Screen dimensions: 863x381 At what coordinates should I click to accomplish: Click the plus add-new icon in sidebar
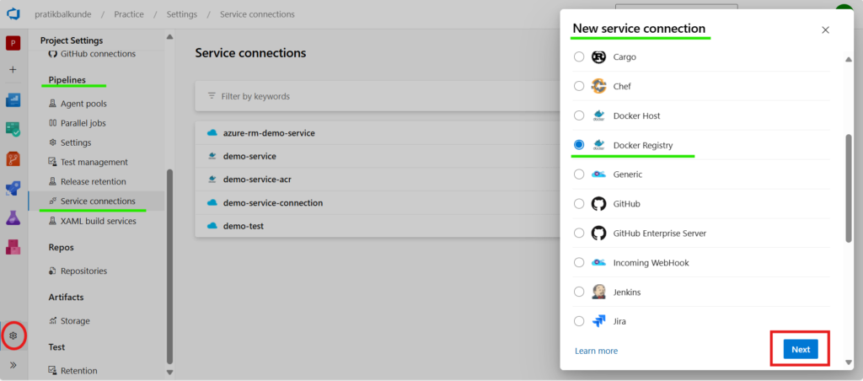(x=13, y=70)
